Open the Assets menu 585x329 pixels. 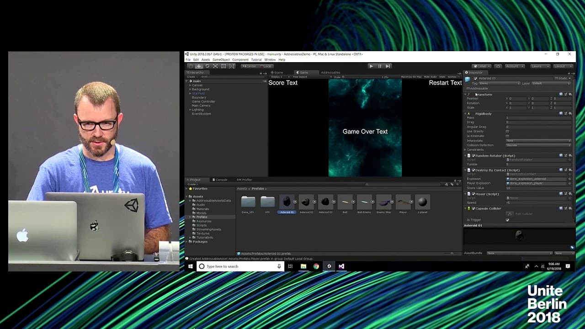(206, 60)
